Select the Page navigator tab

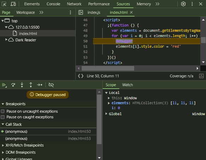[6, 12]
